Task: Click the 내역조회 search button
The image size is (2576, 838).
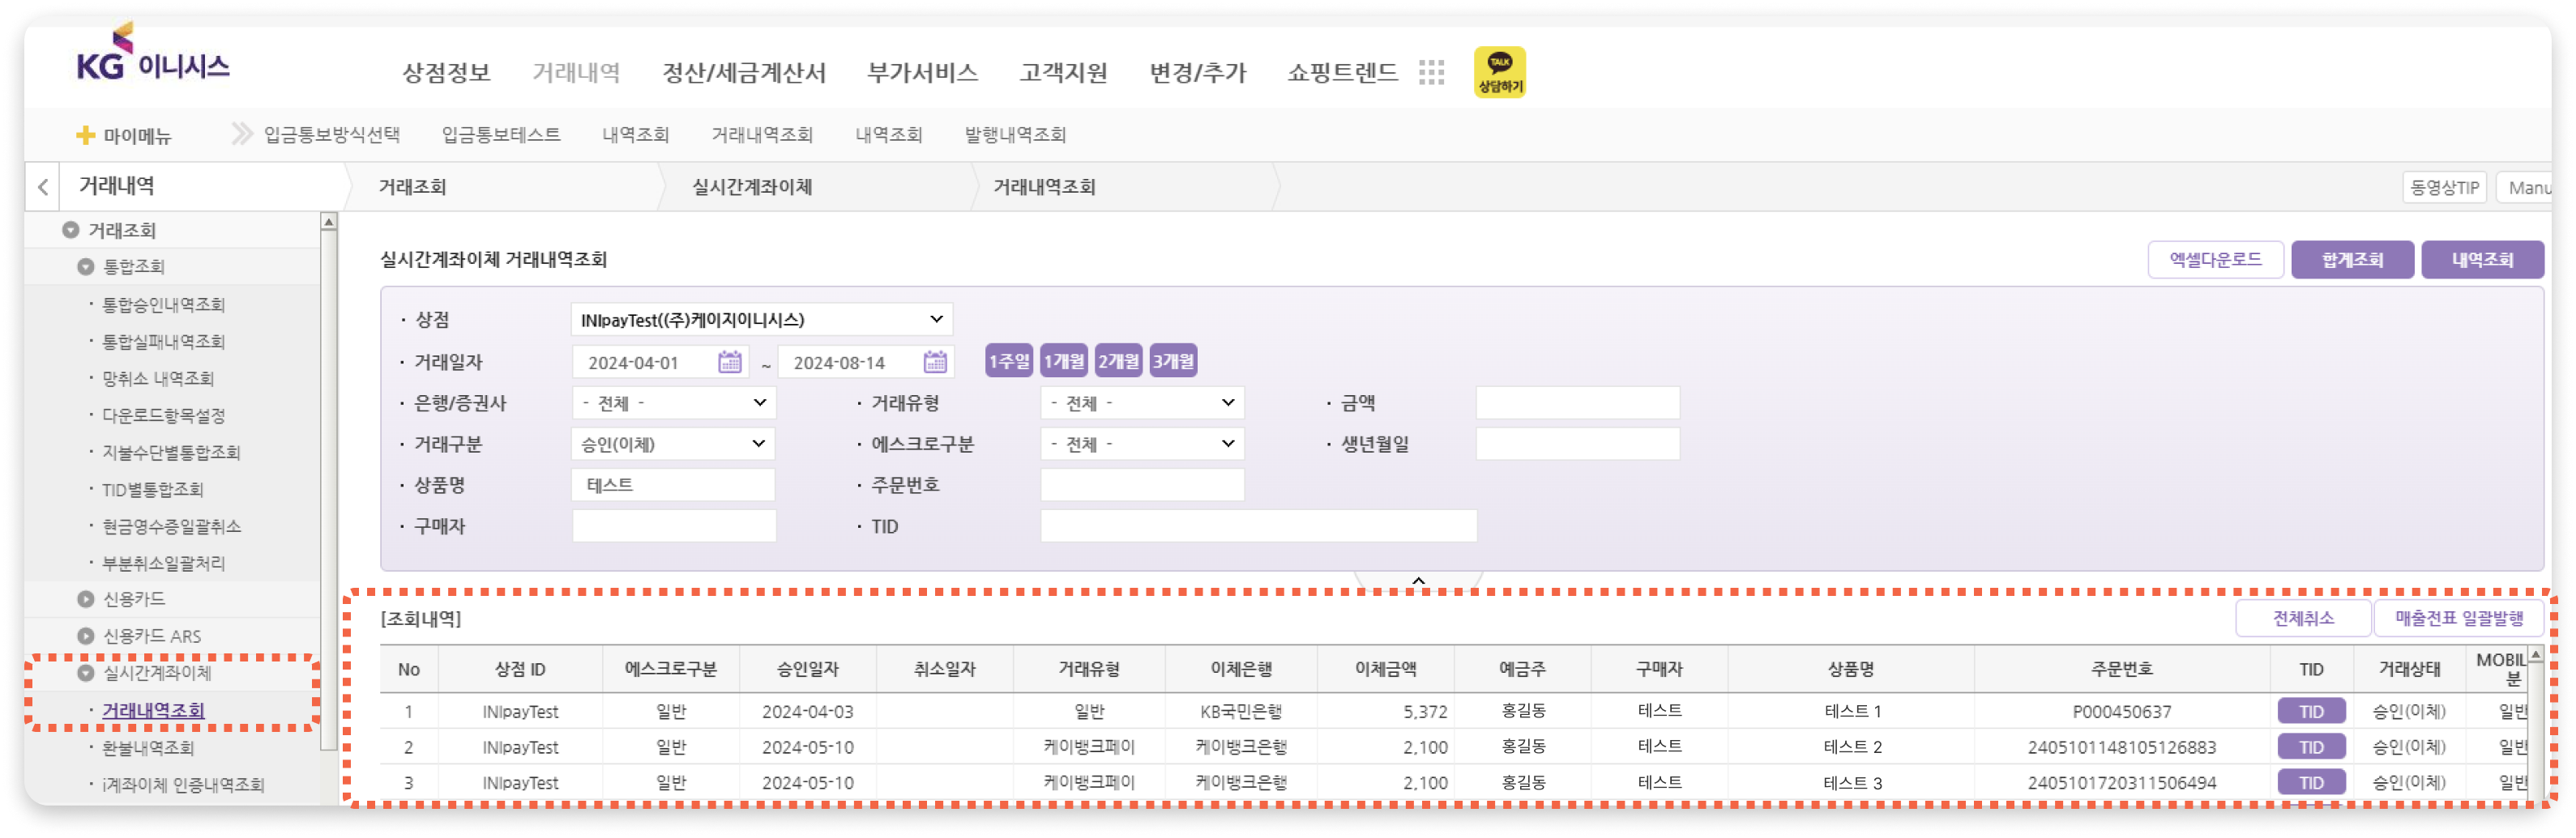Action: [x=2482, y=260]
